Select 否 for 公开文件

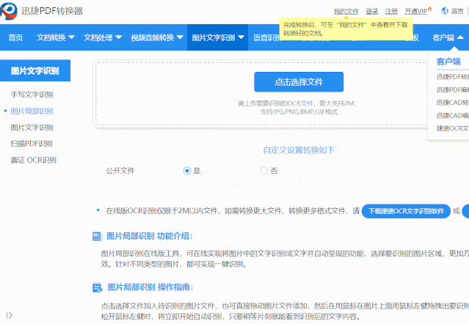263,171
